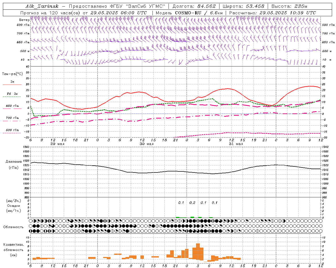
Task: Click the Ветер panel label
Action: (24, 20)
